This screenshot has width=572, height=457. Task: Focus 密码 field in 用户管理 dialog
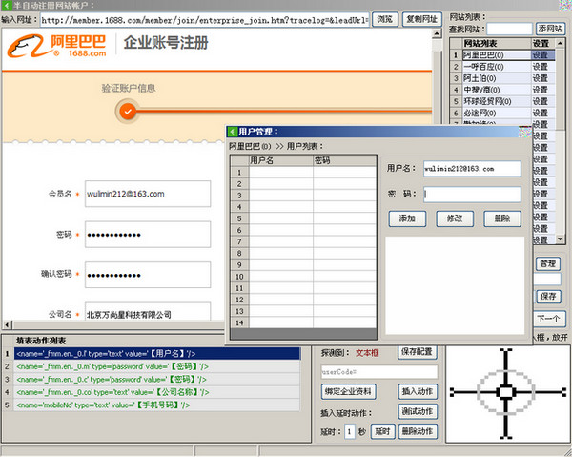pos(472,195)
